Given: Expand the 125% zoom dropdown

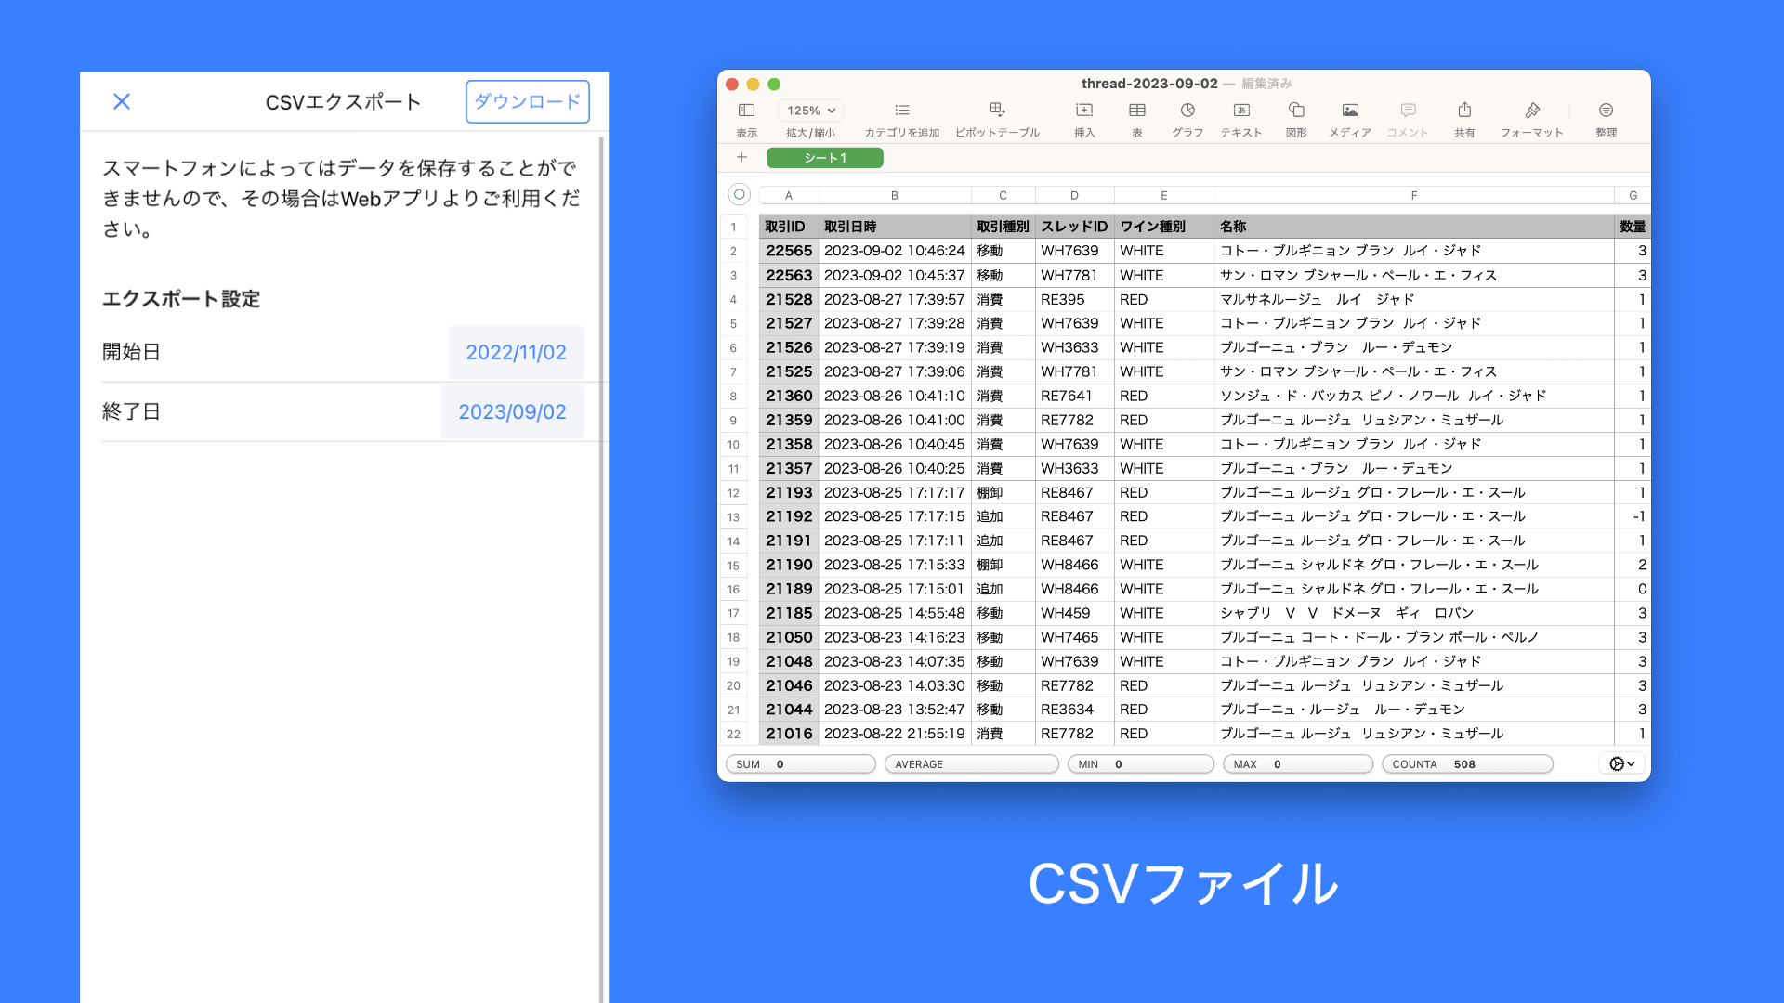Looking at the screenshot, I should click(x=810, y=111).
